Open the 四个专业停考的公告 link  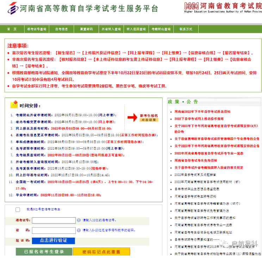[217, 139]
